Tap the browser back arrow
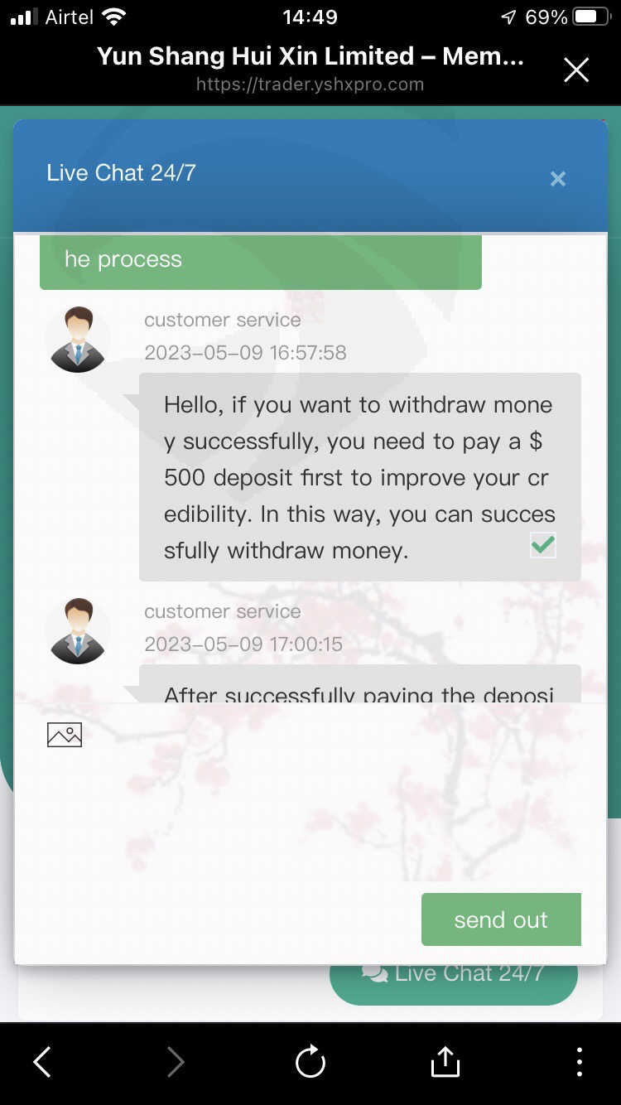Screen dimensions: 621x1105 tap(42, 1061)
